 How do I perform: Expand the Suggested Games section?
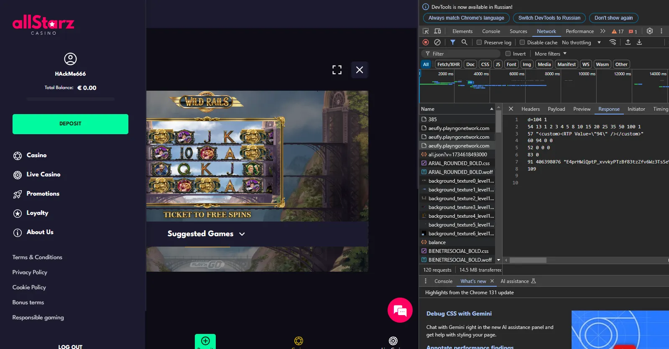[206, 234]
